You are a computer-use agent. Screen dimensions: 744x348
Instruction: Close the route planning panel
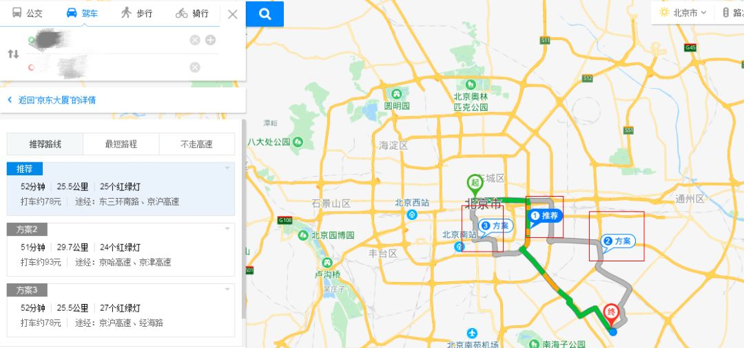[x=233, y=14]
